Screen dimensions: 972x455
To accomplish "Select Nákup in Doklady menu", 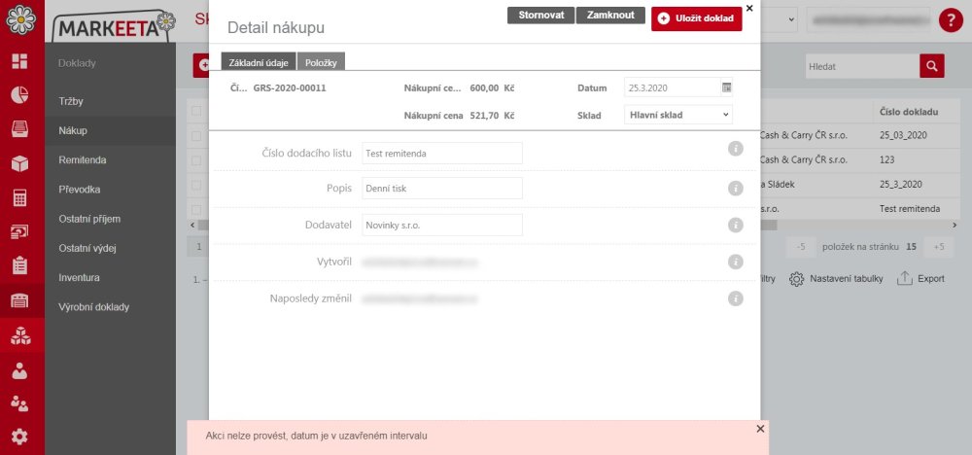I will (x=73, y=131).
